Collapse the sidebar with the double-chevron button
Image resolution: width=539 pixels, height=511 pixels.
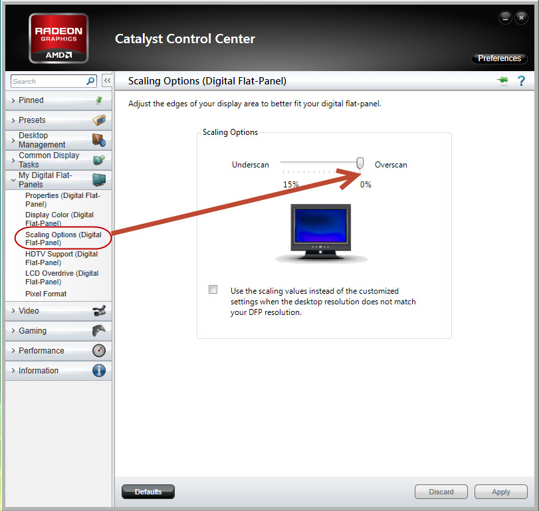pyautogui.click(x=106, y=80)
